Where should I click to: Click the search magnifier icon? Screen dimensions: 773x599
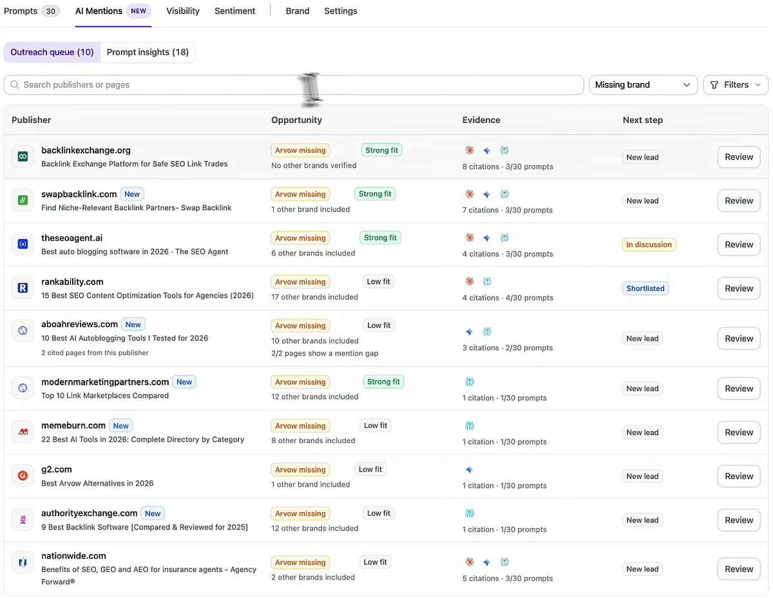click(15, 84)
